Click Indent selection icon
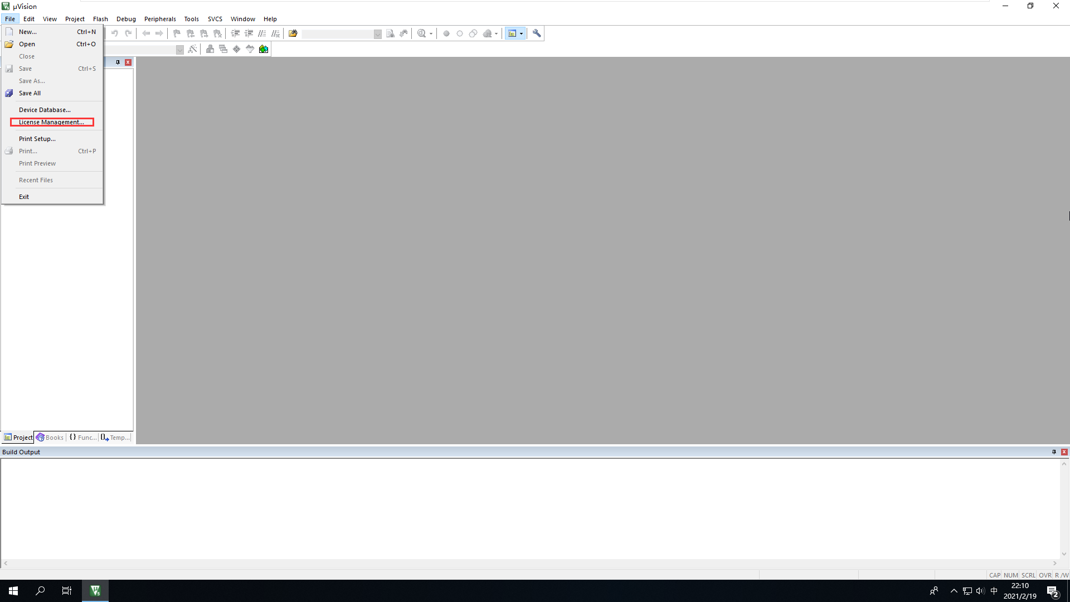Image resolution: width=1070 pixels, height=602 pixels. coord(235,33)
